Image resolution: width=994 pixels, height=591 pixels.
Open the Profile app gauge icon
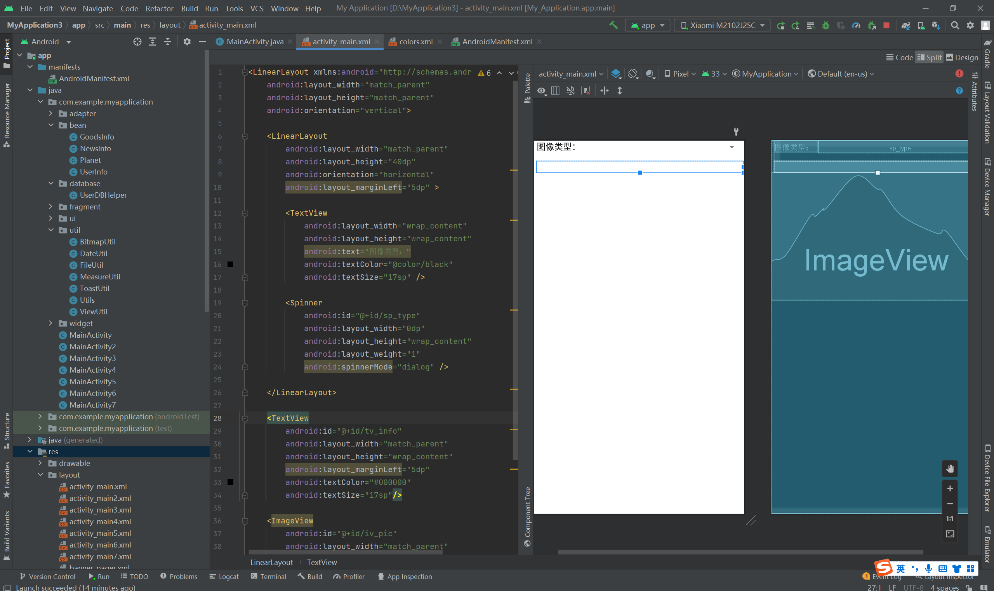tap(856, 25)
